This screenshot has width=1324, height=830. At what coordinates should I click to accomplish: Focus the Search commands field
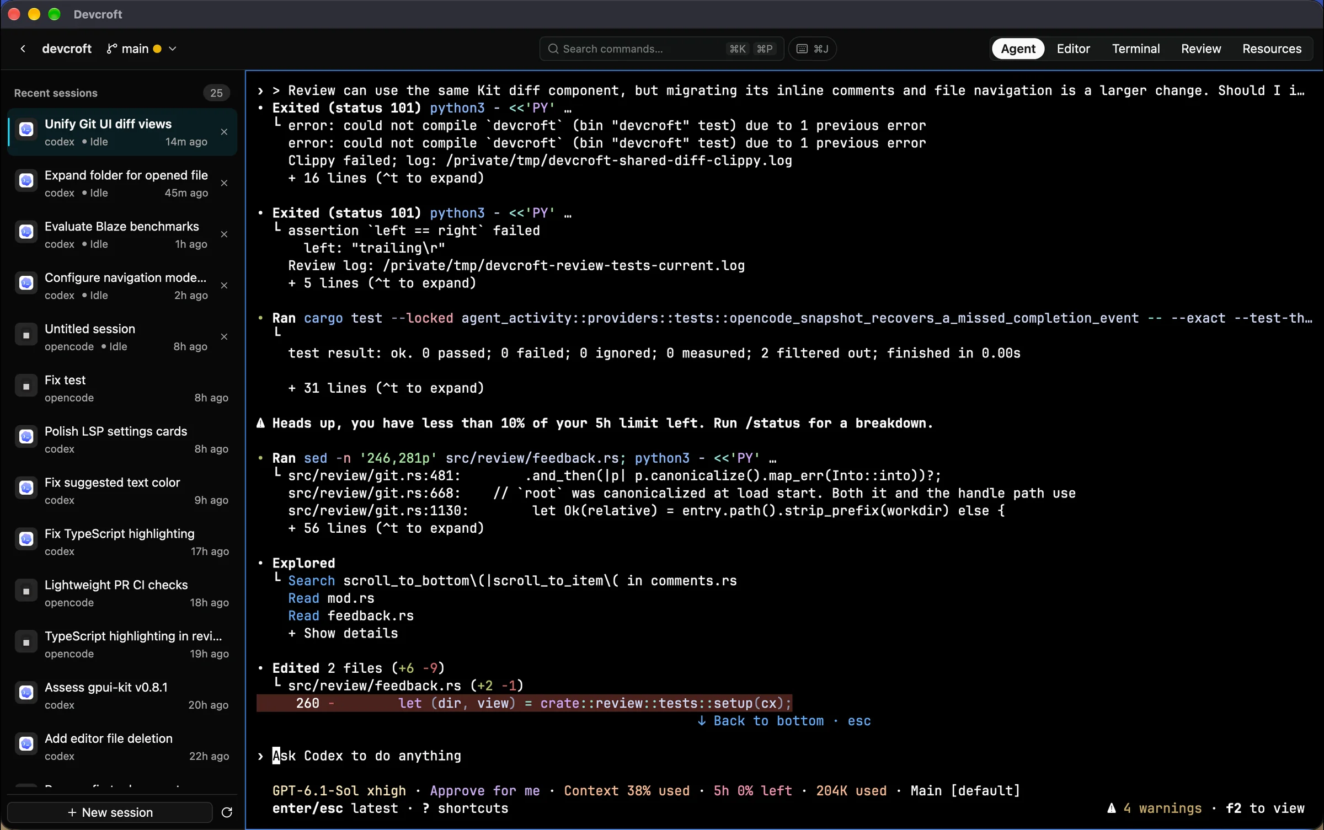(661, 49)
